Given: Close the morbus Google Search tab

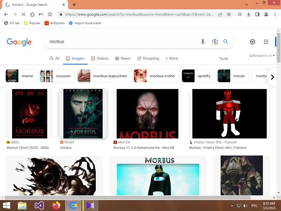Looking at the screenshot, I should (64, 5).
